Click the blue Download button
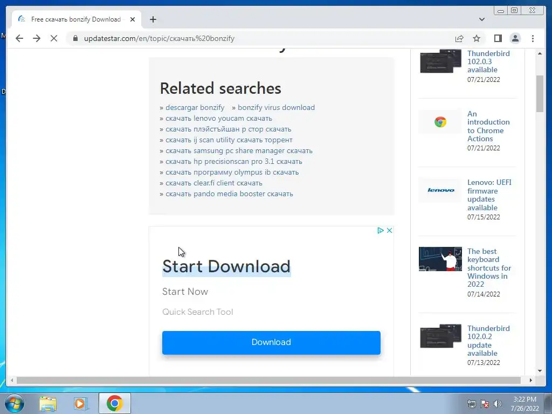The image size is (552, 414). [x=271, y=342]
